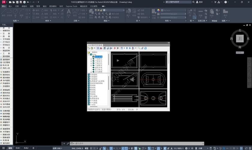
Task: Open the 视图 ribbon tab
Action: pos(32,6)
